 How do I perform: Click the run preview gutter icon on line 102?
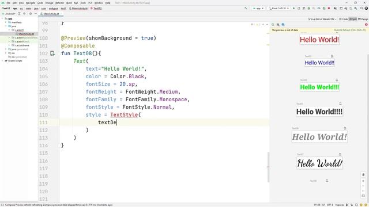coord(52,53)
